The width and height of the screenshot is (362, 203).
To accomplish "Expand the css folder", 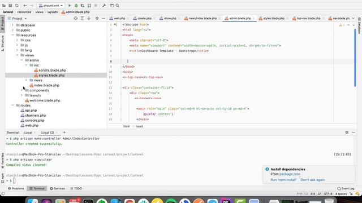I will coord(17,40).
